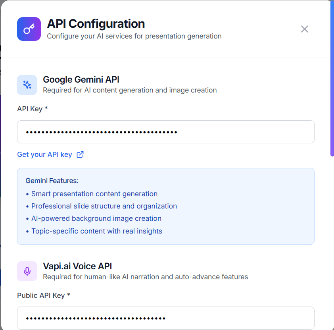Viewport: 334px width, 330px height.
Task: Click the Google Gemini API heading
Action: point(81,79)
